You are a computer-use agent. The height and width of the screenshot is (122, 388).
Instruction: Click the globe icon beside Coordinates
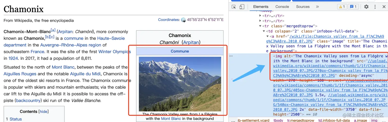[x=183, y=20]
